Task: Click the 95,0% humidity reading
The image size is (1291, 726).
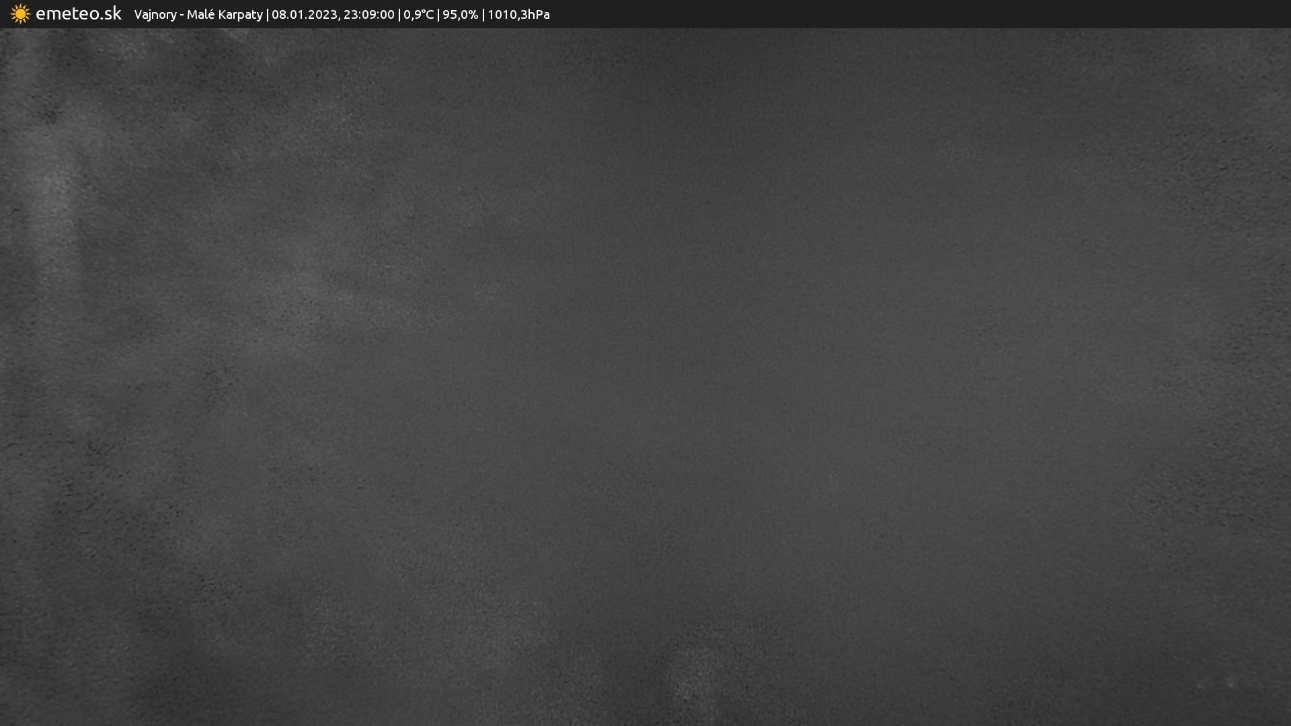Action: click(460, 15)
